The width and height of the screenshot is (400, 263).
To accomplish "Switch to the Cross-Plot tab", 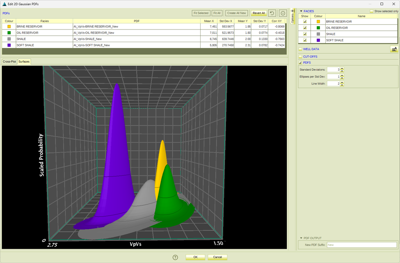I will coord(9,61).
